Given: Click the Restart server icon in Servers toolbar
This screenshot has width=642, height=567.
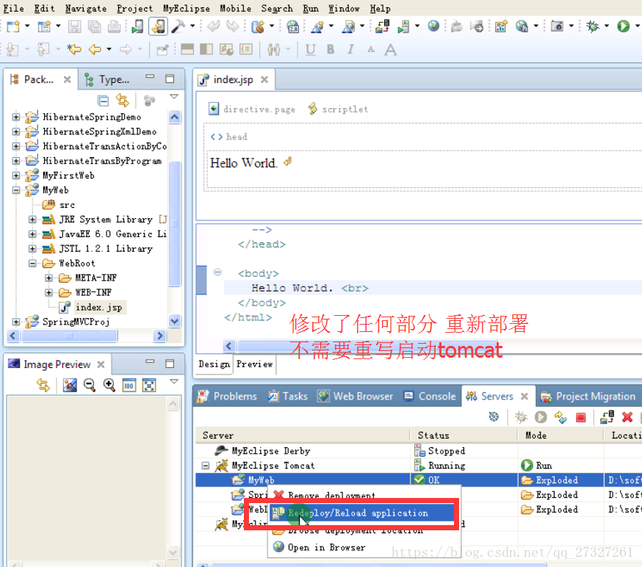Looking at the screenshot, I should (x=560, y=417).
